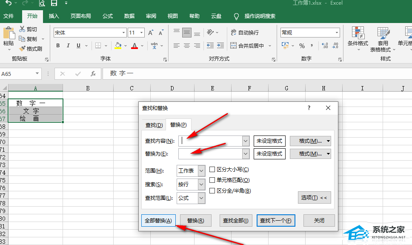Click the percent style icon
This screenshot has width=412, height=245.
(302, 46)
